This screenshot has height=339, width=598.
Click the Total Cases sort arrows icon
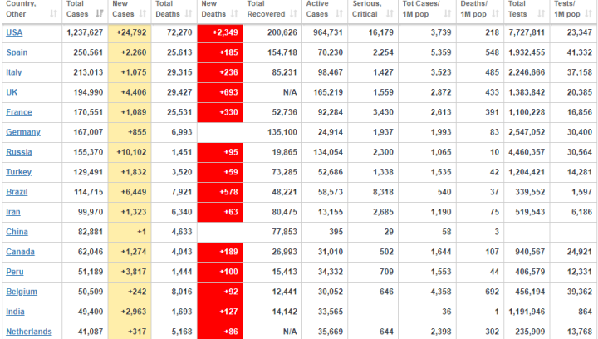(100, 14)
